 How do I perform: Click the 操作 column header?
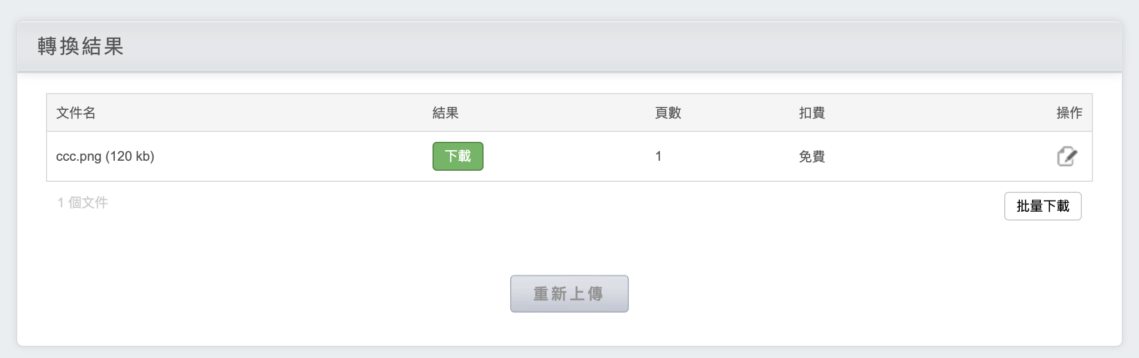[x=1069, y=113]
